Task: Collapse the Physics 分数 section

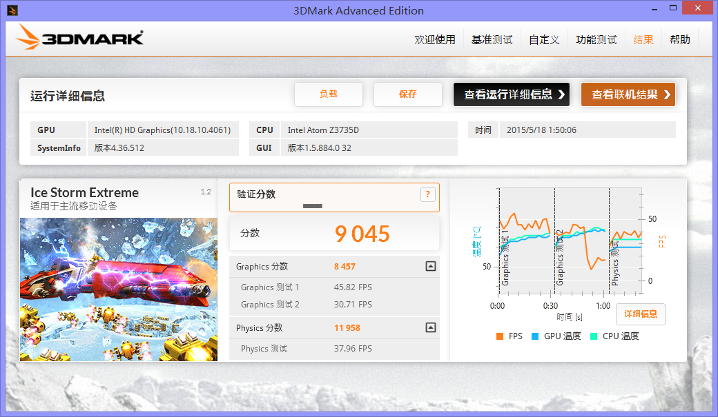Action: point(430,327)
